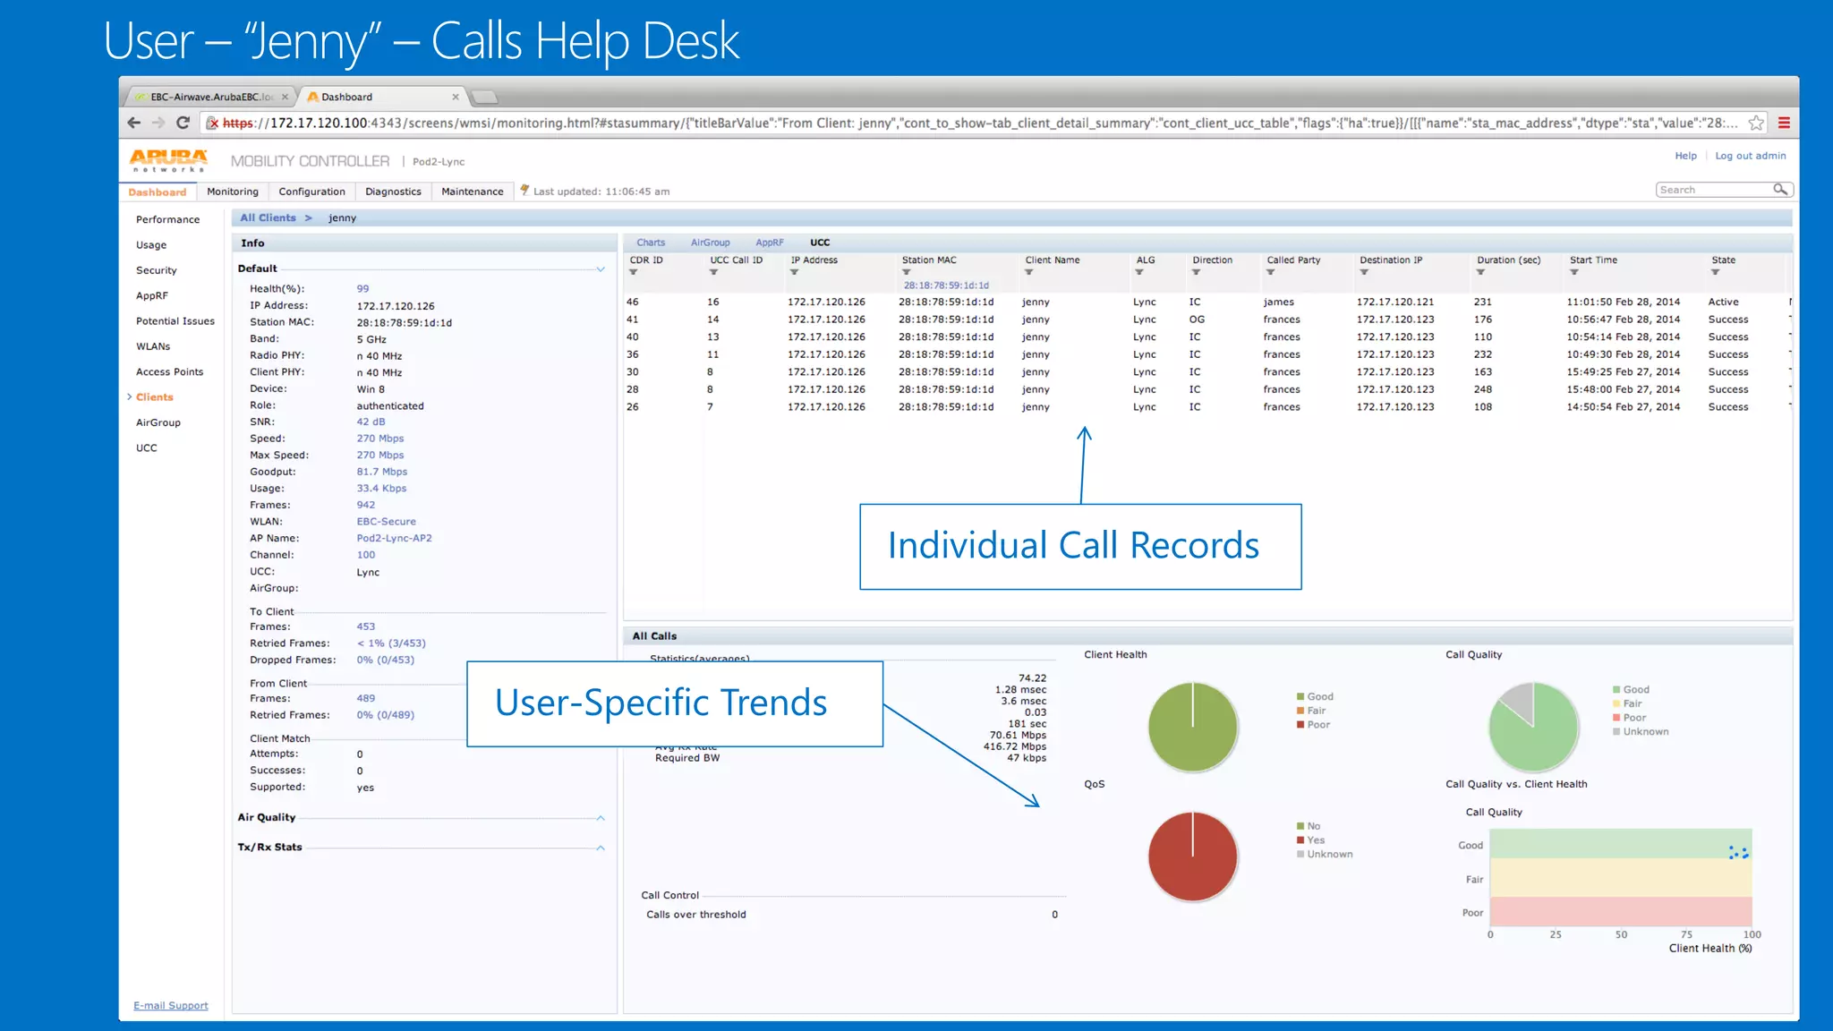The height and width of the screenshot is (1031, 1833).
Task: Open the Pod2-Lync-AP2 AP link
Action: pos(394,539)
